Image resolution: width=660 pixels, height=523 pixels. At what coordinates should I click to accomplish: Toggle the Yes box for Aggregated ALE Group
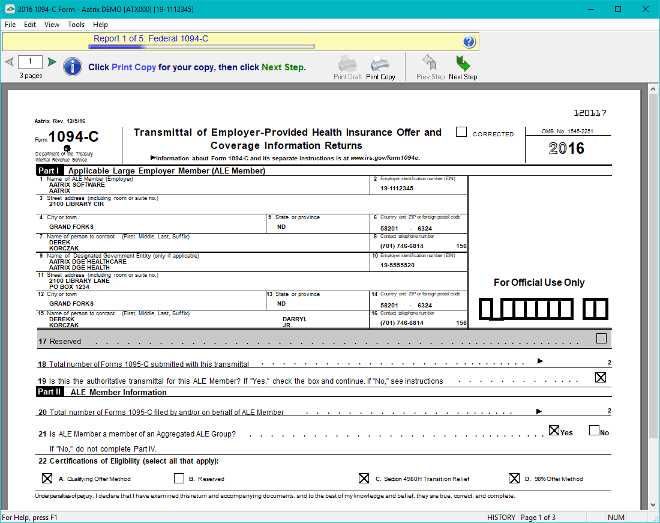click(554, 430)
